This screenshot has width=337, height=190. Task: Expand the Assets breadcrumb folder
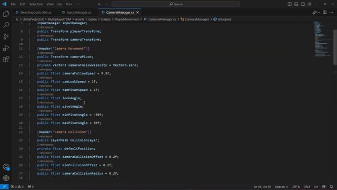(x=80, y=19)
